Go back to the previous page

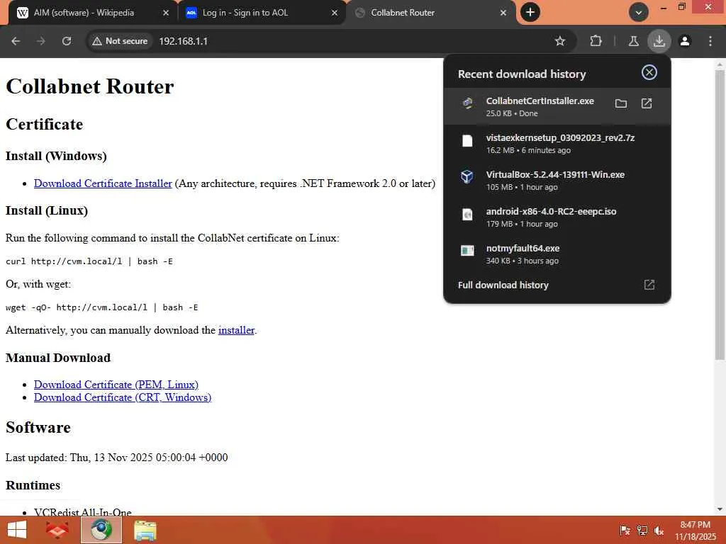click(x=16, y=41)
